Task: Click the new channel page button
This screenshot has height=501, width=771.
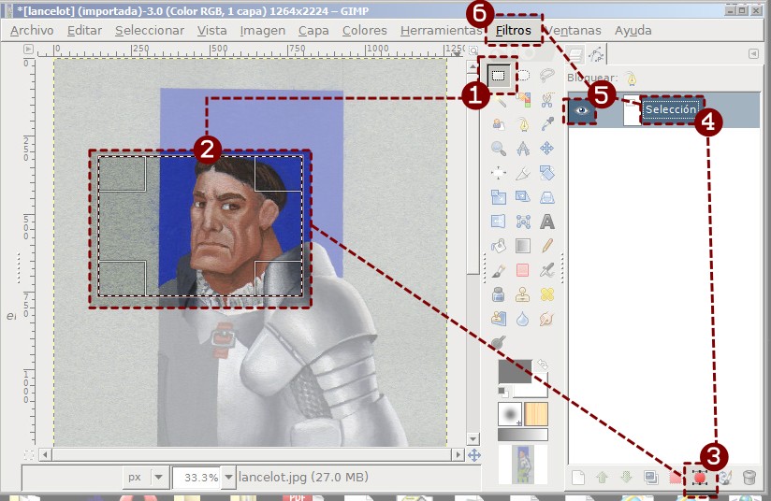Action: coord(578,478)
